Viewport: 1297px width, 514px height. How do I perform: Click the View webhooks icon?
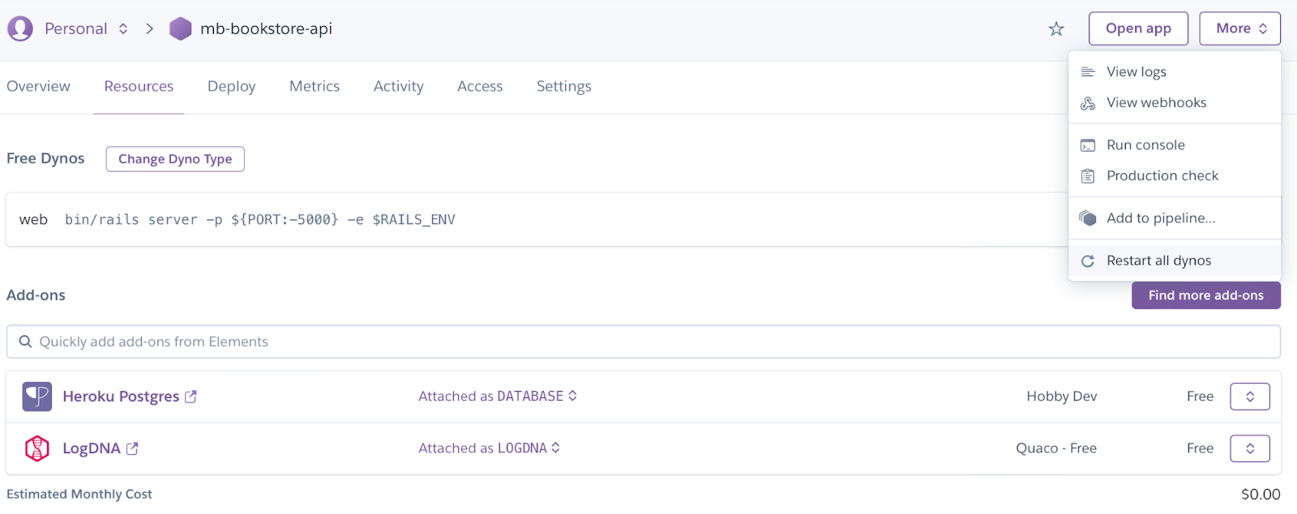tap(1088, 103)
